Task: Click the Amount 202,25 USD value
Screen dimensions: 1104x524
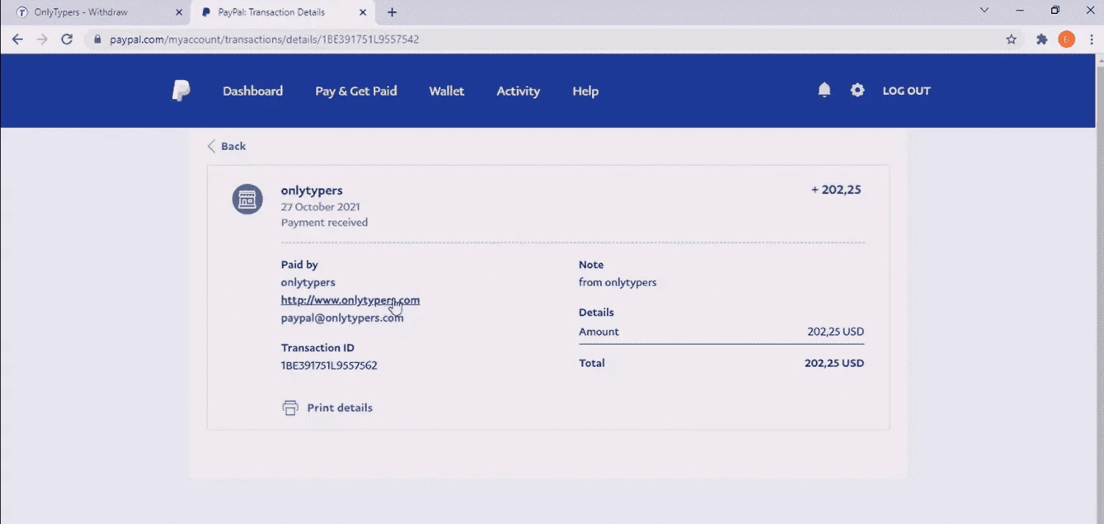Action: [x=836, y=331]
